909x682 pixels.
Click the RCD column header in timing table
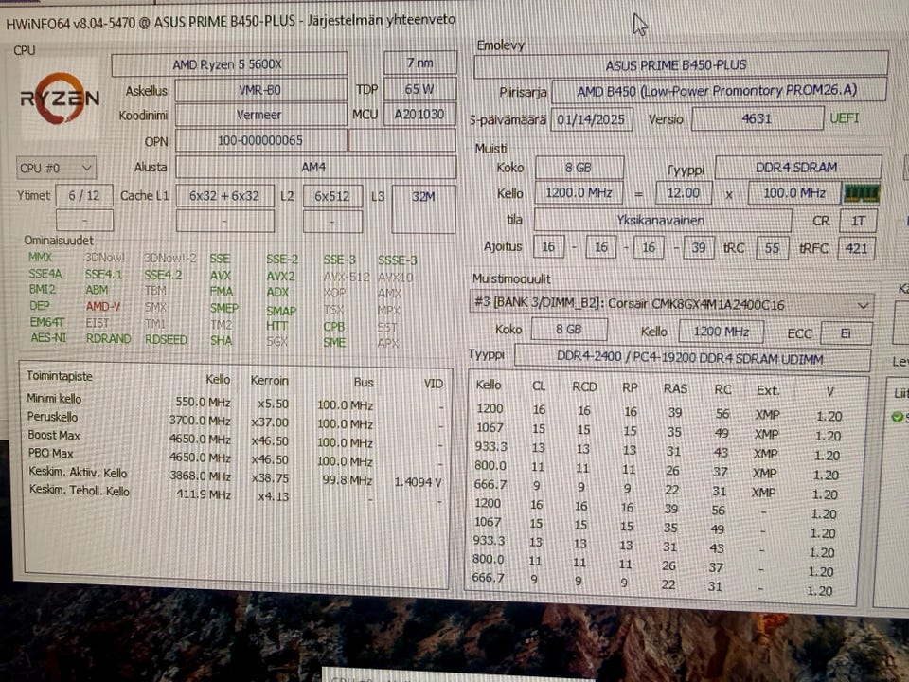584,386
